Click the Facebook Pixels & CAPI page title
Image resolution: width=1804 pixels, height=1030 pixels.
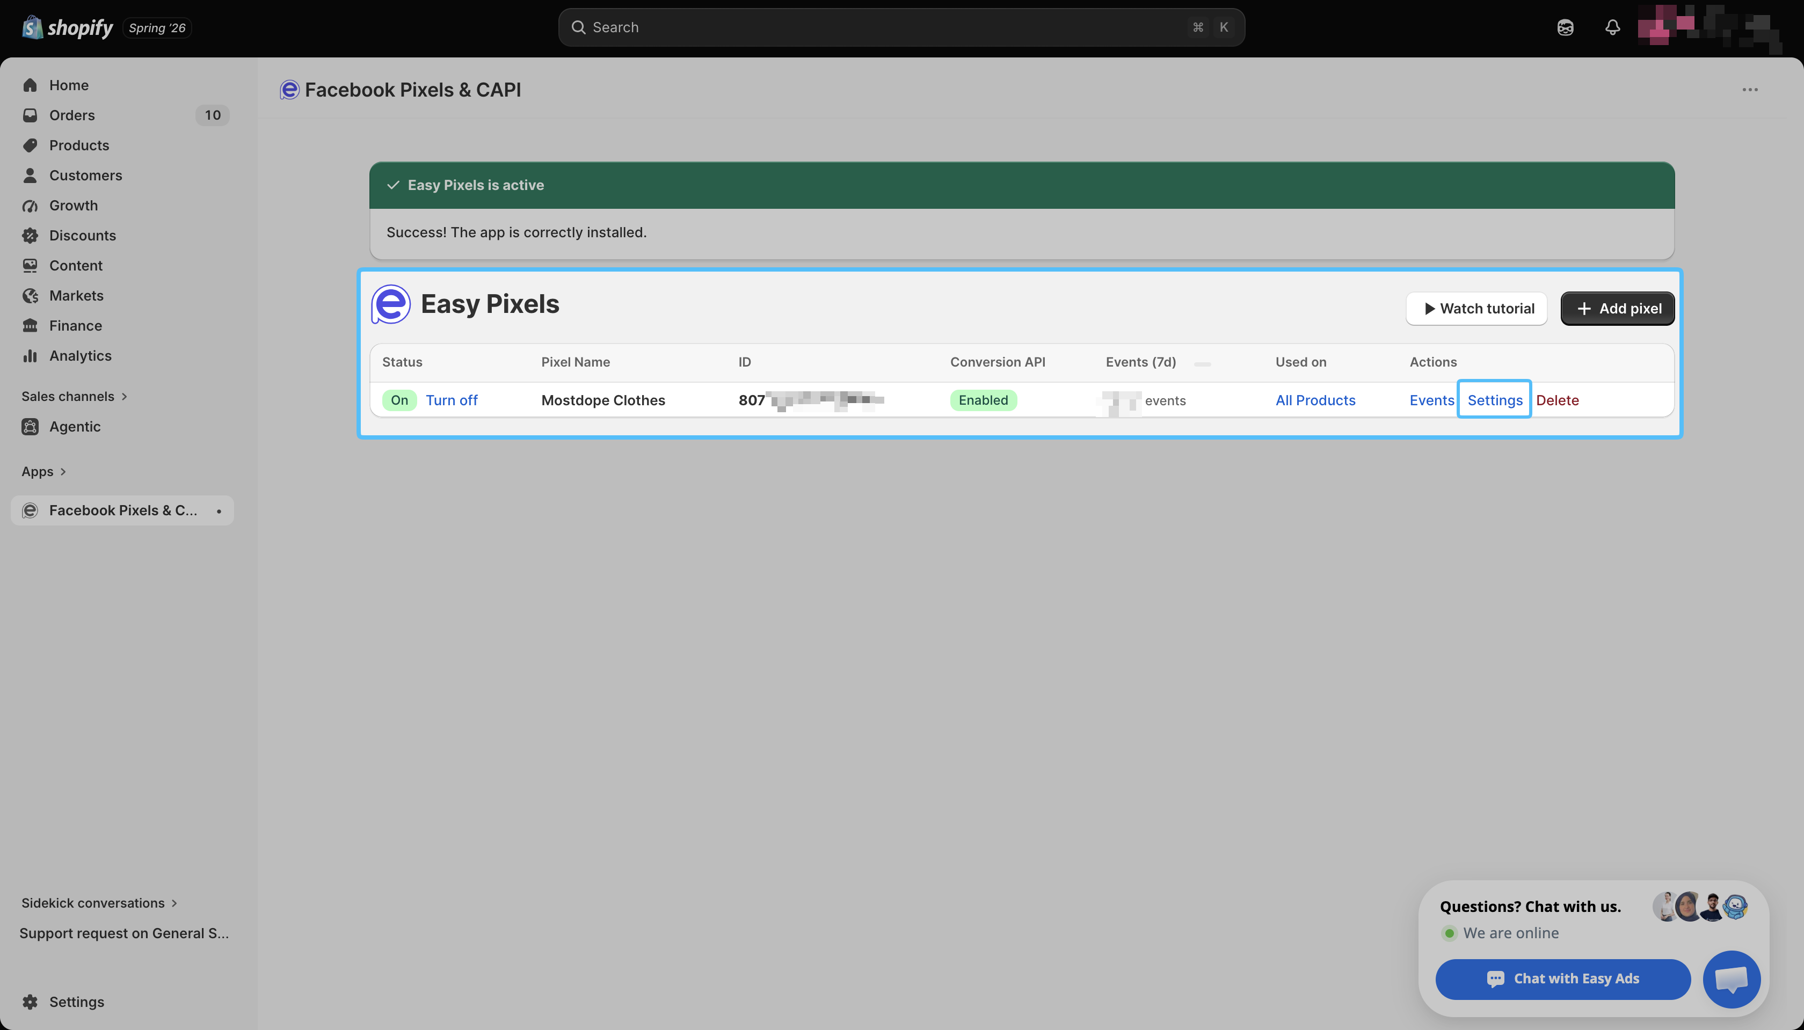click(x=412, y=90)
